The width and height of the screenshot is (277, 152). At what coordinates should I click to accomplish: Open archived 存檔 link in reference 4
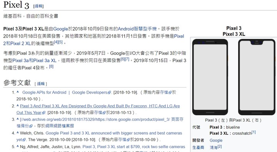coord(122,140)
